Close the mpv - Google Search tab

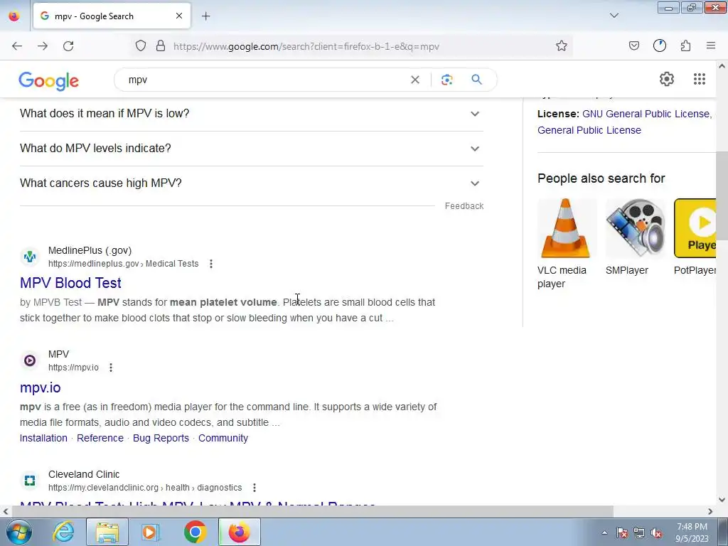point(178,16)
